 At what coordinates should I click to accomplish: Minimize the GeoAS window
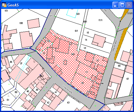[x=115, y=5]
